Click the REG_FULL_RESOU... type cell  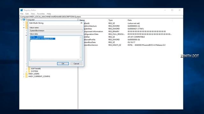click(117, 34)
